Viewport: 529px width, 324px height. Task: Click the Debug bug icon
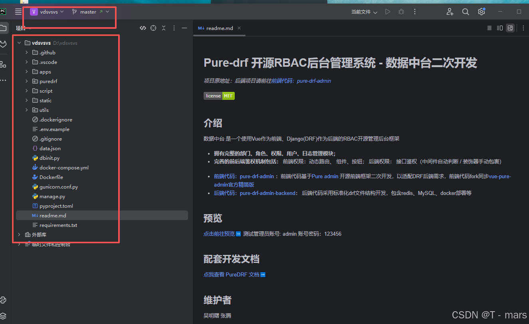click(x=401, y=12)
